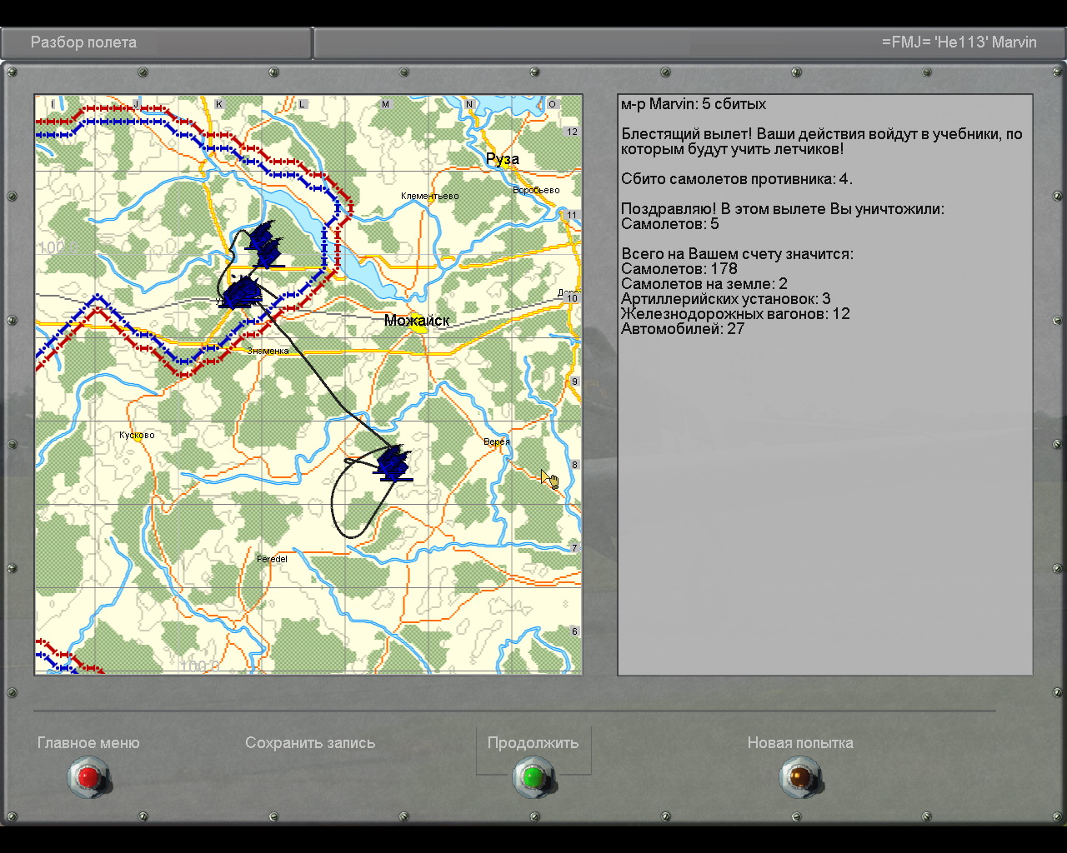Click the downed aircraft marker near Верея

(x=393, y=463)
